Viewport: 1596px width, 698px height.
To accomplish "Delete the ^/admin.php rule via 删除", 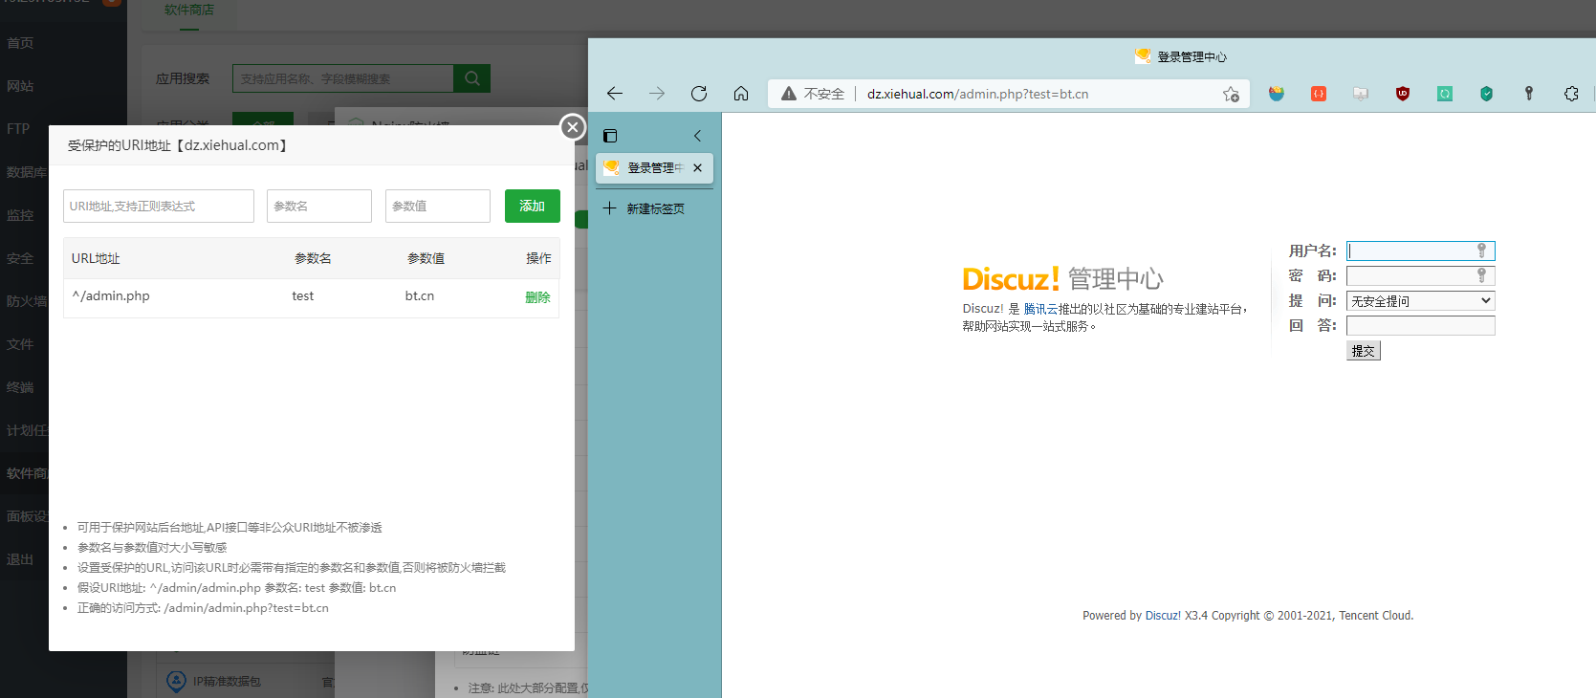I will 537,296.
